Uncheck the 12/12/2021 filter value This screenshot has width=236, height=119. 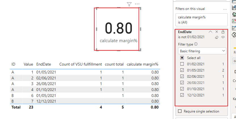pos(182,95)
